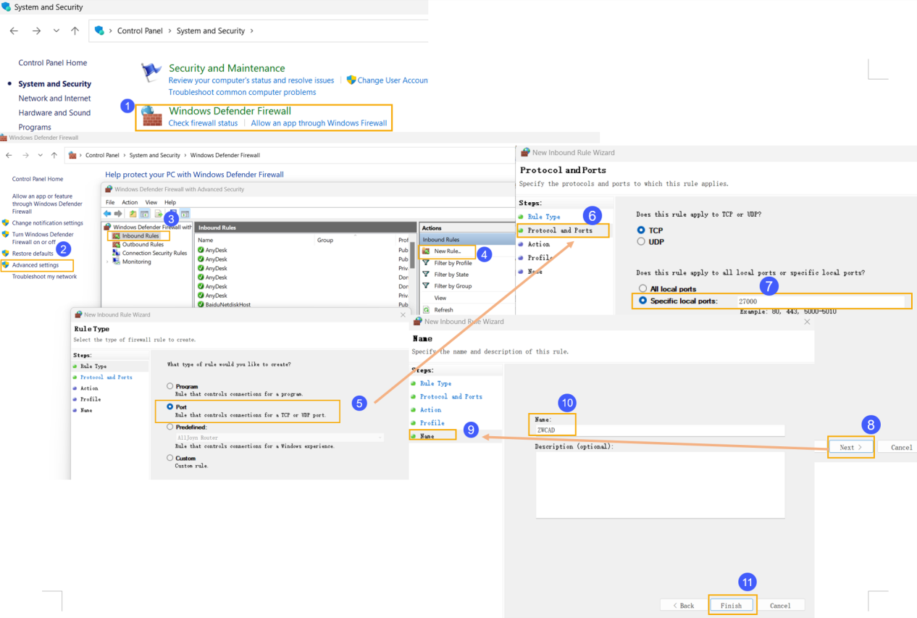Select the Program rule type radio button

click(170, 386)
